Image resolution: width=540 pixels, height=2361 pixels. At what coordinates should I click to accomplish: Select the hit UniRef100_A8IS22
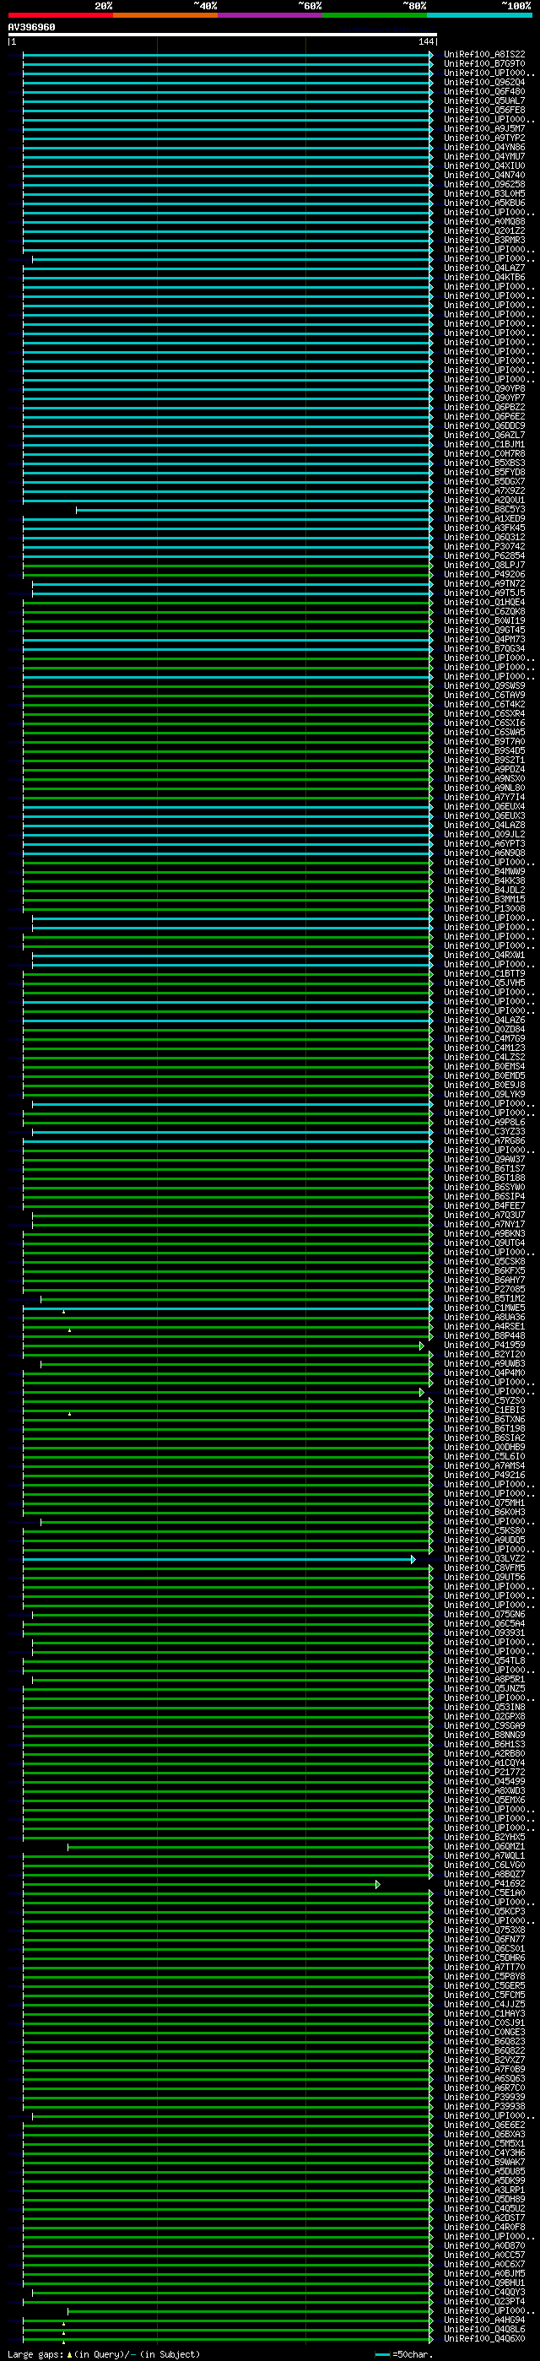pos(485,55)
